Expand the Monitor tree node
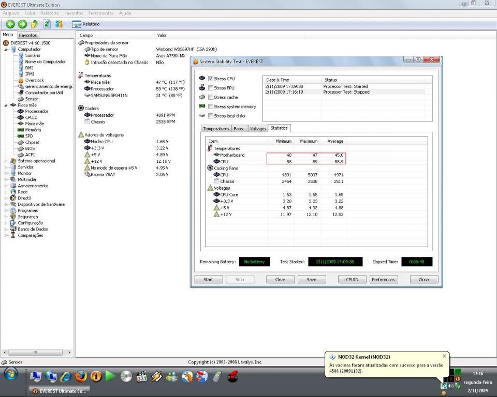Viewport: 497px width, 397px height. pyautogui.click(x=5, y=174)
